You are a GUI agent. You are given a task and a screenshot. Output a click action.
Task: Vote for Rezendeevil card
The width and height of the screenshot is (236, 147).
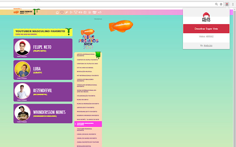click(43, 92)
